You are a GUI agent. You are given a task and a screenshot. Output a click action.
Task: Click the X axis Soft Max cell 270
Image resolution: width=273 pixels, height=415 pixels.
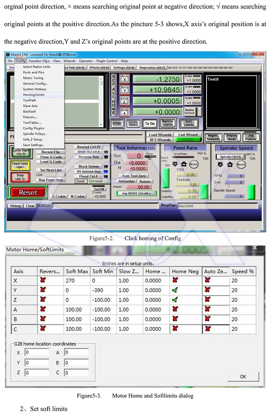coord(77,280)
